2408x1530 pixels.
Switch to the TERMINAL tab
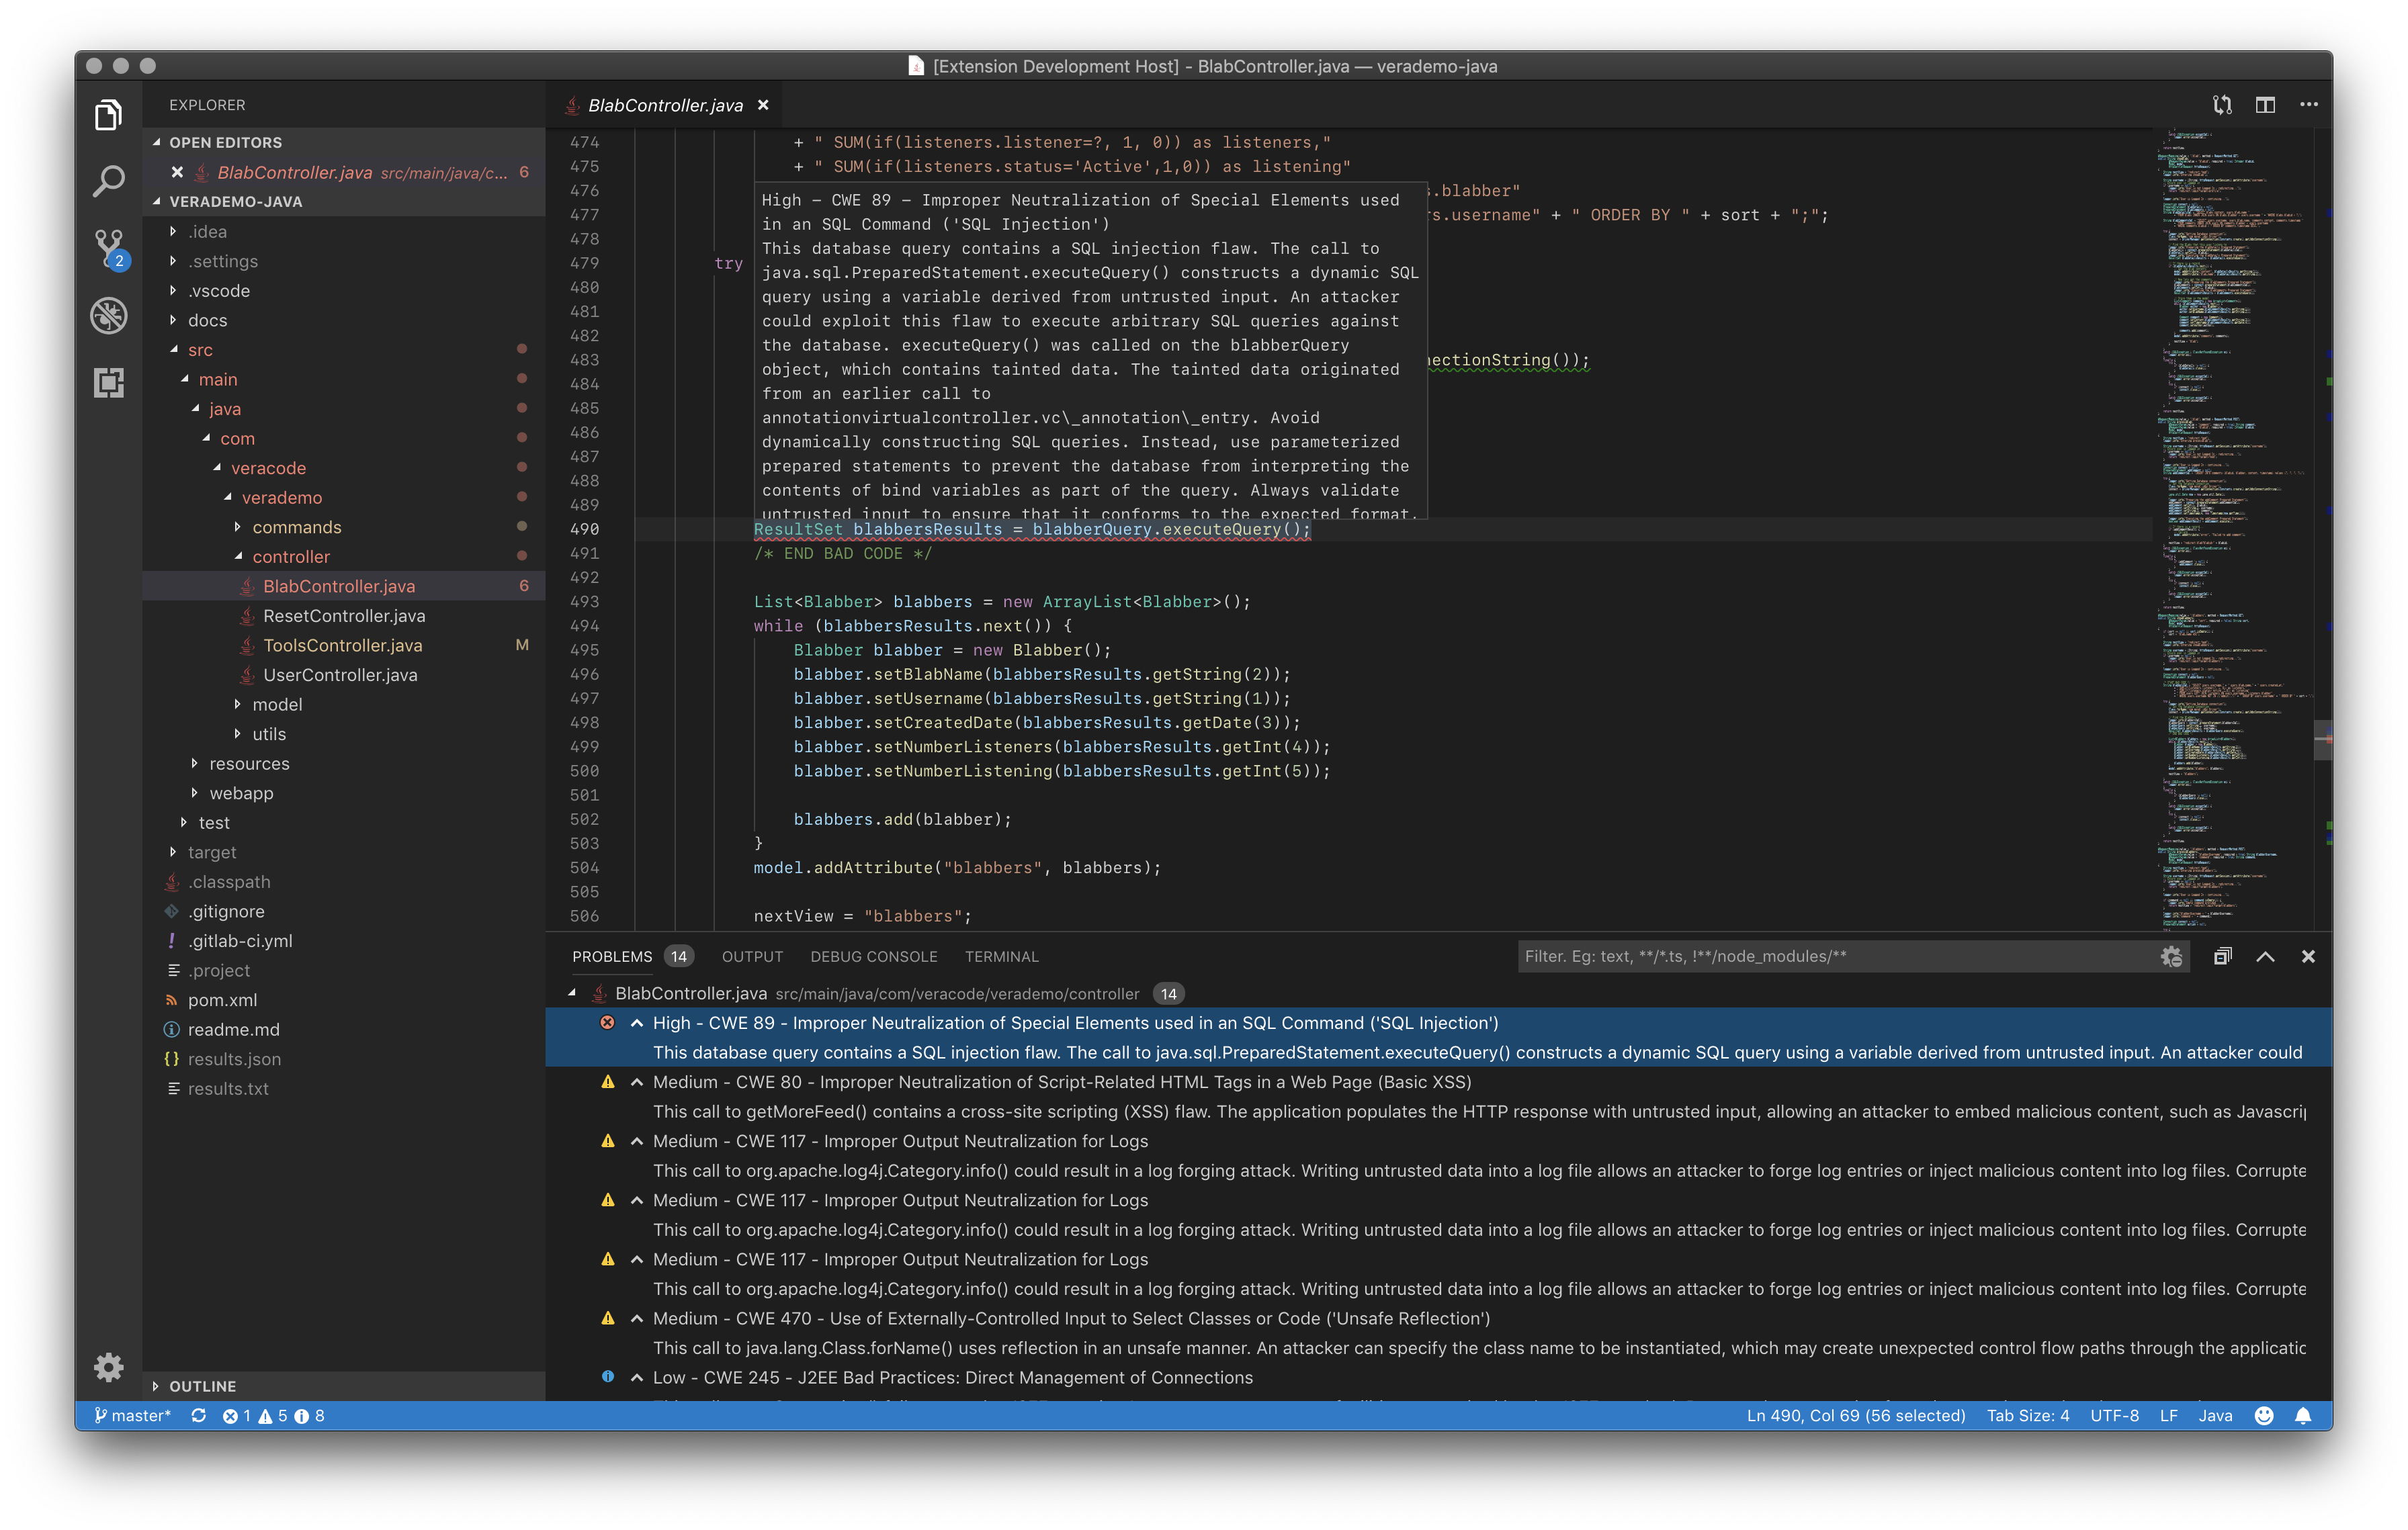1001,956
